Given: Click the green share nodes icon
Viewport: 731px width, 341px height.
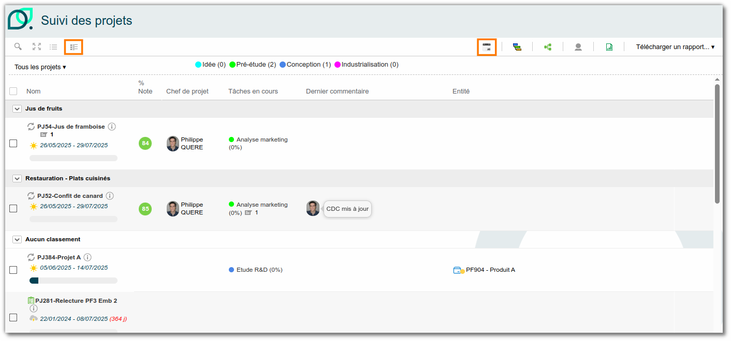Looking at the screenshot, I should (548, 47).
